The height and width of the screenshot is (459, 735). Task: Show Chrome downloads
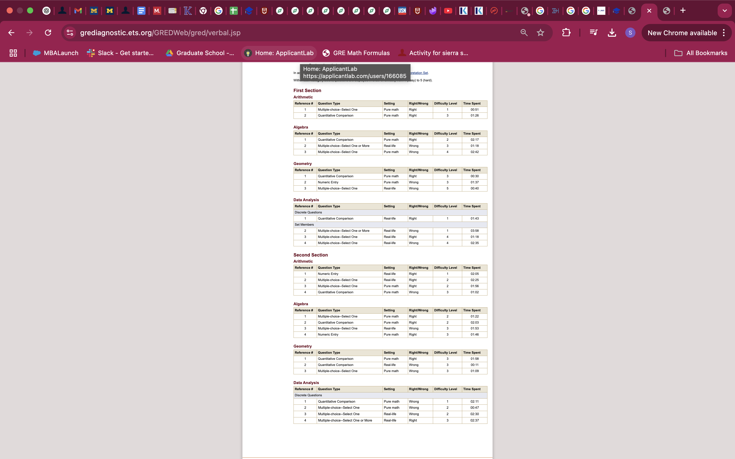pos(612,33)
